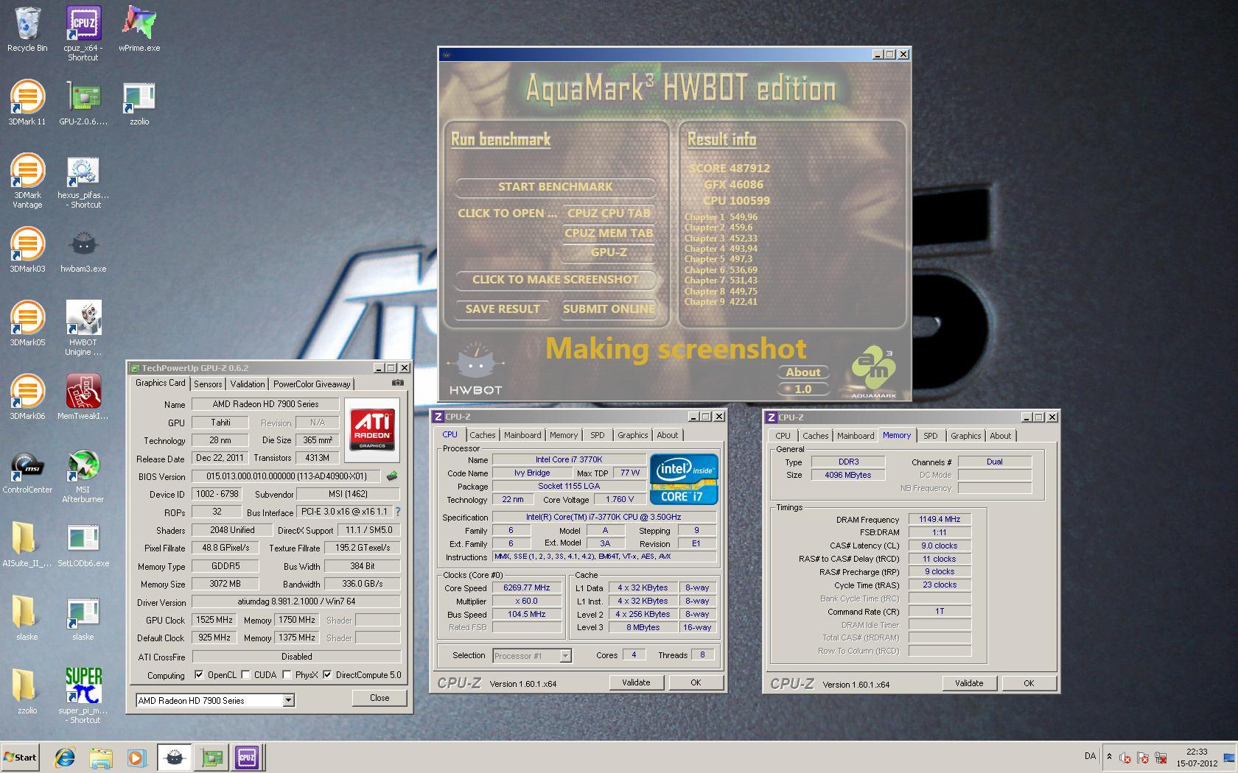
Task: Open the Recycle Bin desktop icon
Action: (x=27, y=29)
